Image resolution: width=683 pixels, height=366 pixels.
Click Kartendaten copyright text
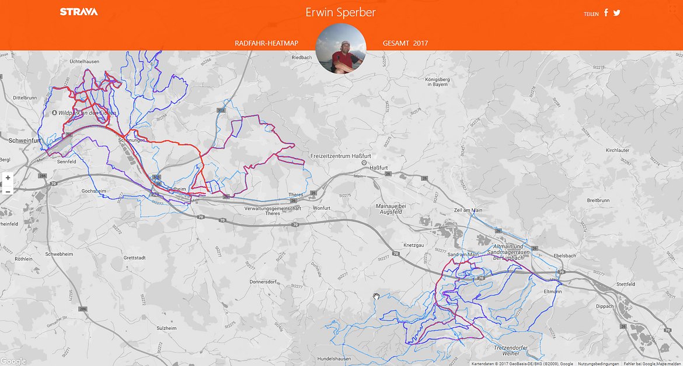pos(522,364)
